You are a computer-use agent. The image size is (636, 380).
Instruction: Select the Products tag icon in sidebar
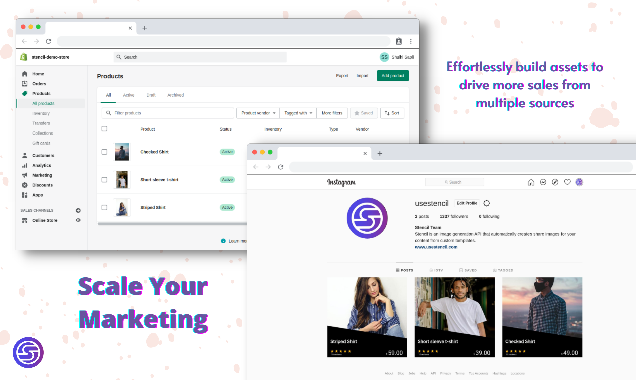coord(25,94)
